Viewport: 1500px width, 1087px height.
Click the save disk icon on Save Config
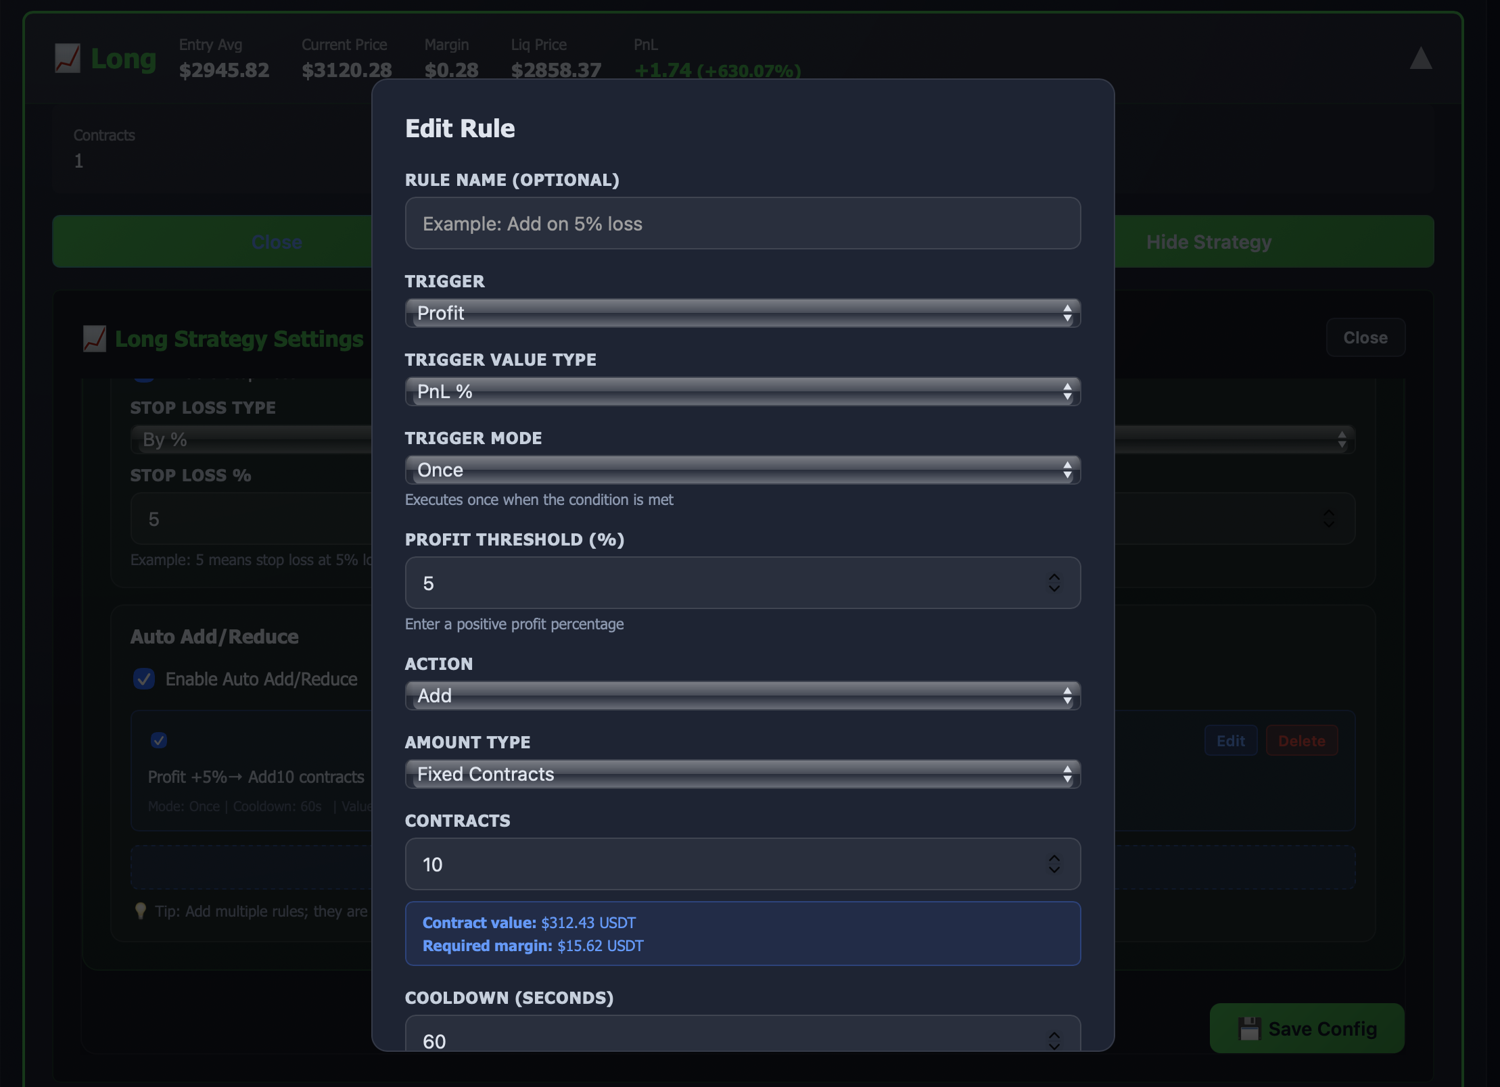point(1251,1028)
